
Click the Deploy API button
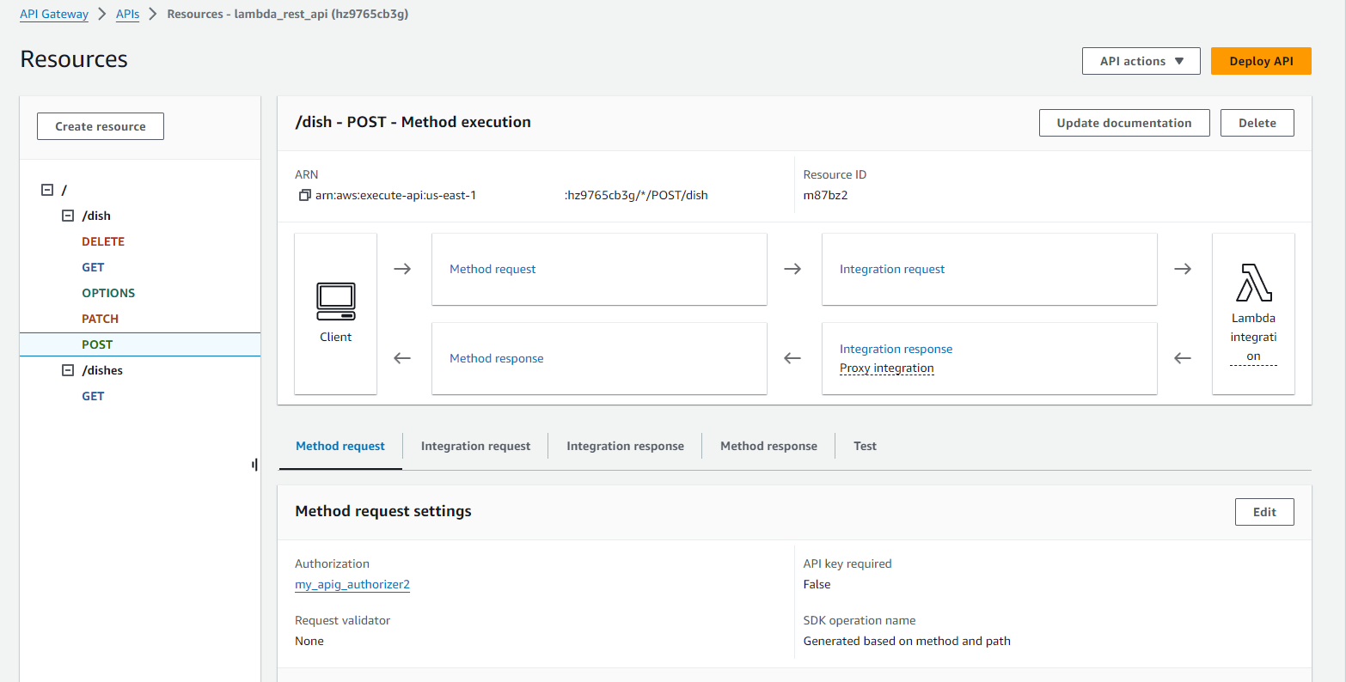1261,61
